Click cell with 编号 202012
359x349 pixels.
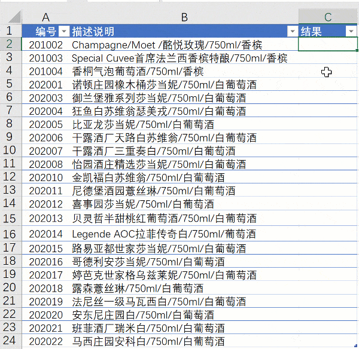[46, 203]
